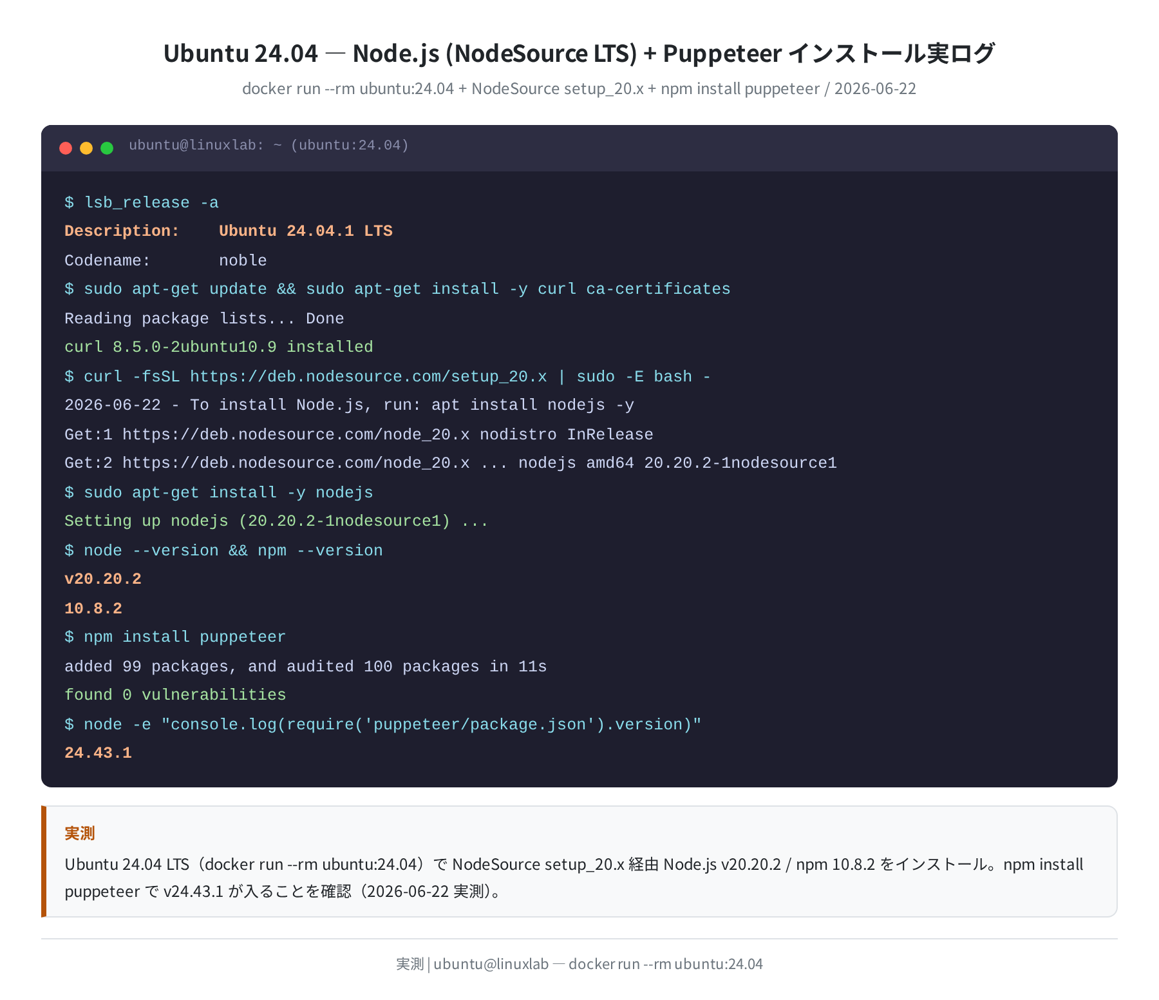The width and height of the screenshot is (1159, 1000).
Task: Click 'found 0 vulnerabilities' line
Action: pyautogui.click(x=175, y=695)
